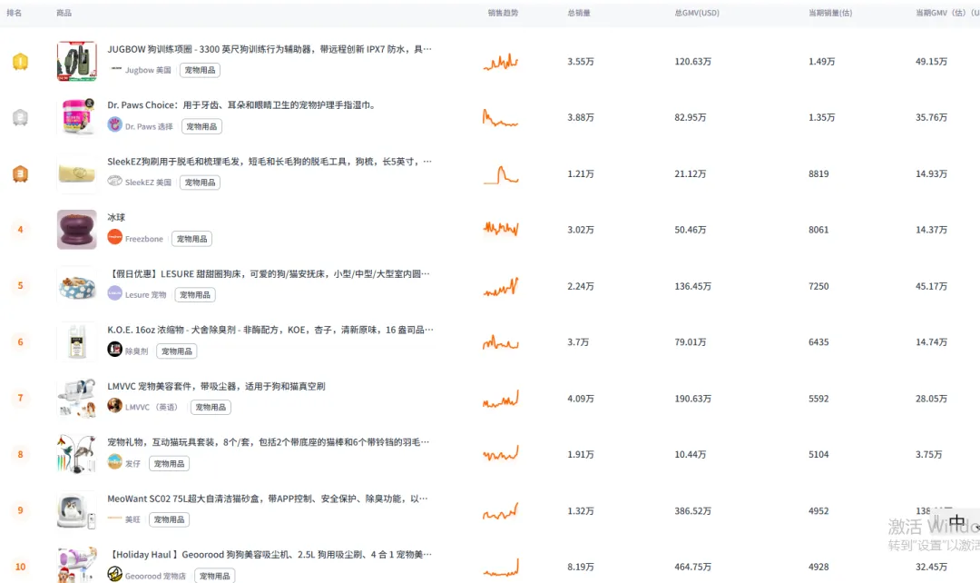This screenshot has width=980, height=583.
Task: Click the Lesure 宠物 shop name
Action: (145, 294)
